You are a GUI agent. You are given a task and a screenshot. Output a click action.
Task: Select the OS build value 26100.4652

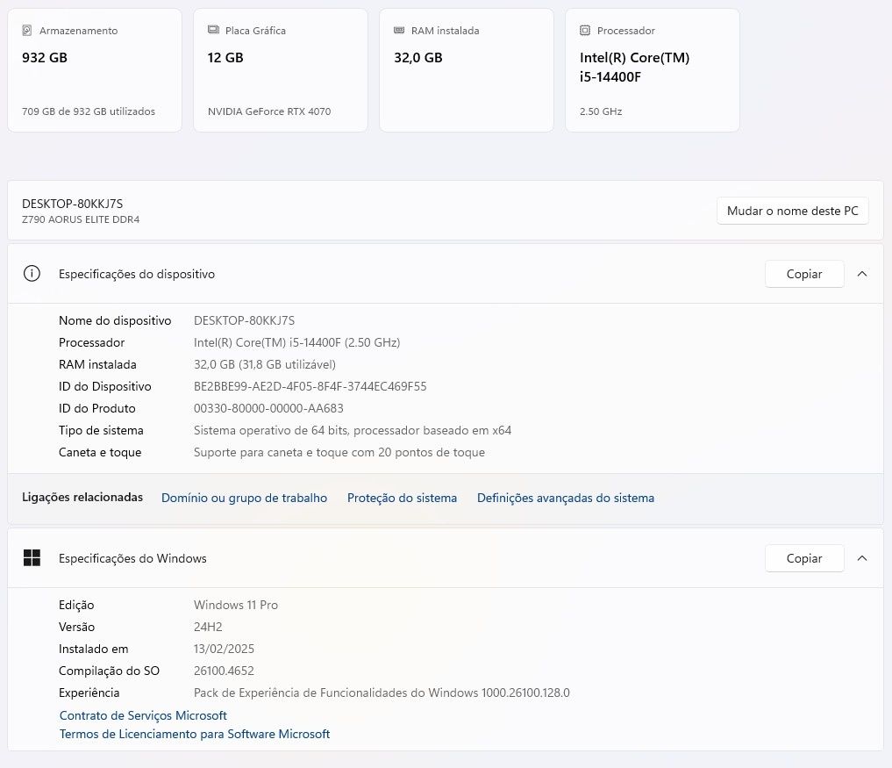click(x=224, y=671)
